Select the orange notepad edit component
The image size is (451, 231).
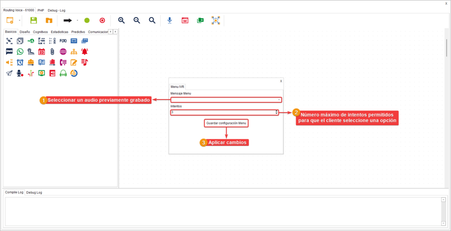click(x=74, y=62)
